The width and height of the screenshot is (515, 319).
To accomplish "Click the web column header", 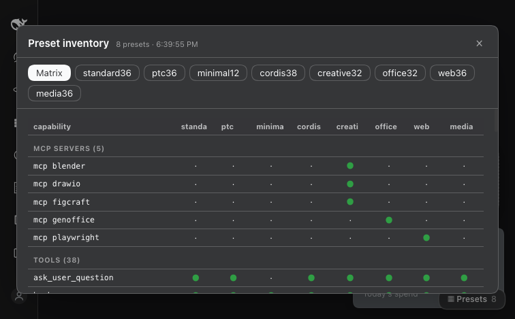I will pyautogui.click(x=422, y=127).
